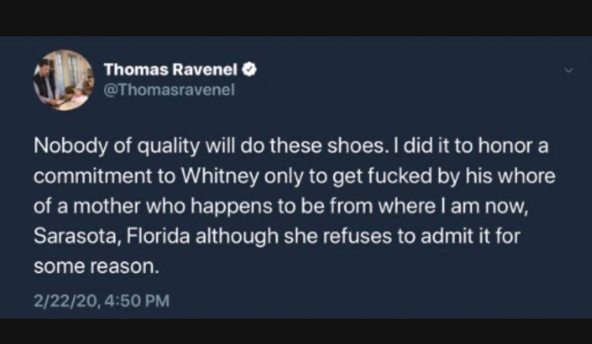Image resolution: width=592 pixels, height=344 pixels.
Task: Click the verified checkmark badge
Action: 249,70
